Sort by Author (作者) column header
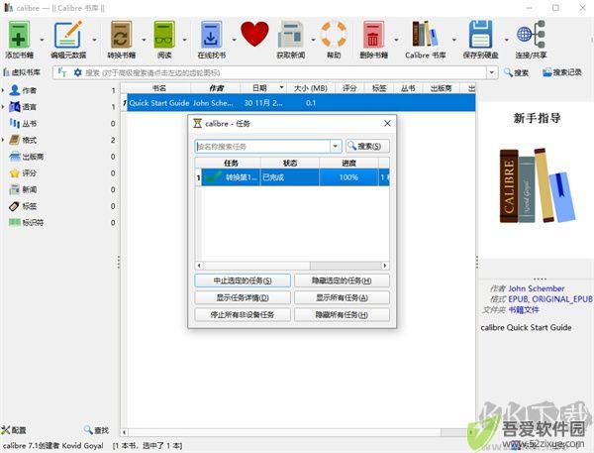The image size is (594, 453). coord(216,88)
